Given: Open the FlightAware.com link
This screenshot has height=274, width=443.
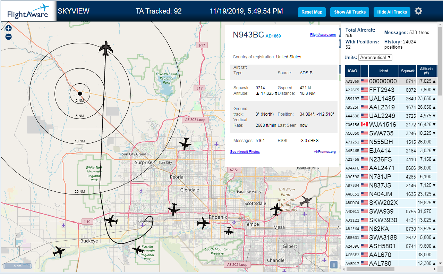Looking at the screenshot, I should coord(323,35).
